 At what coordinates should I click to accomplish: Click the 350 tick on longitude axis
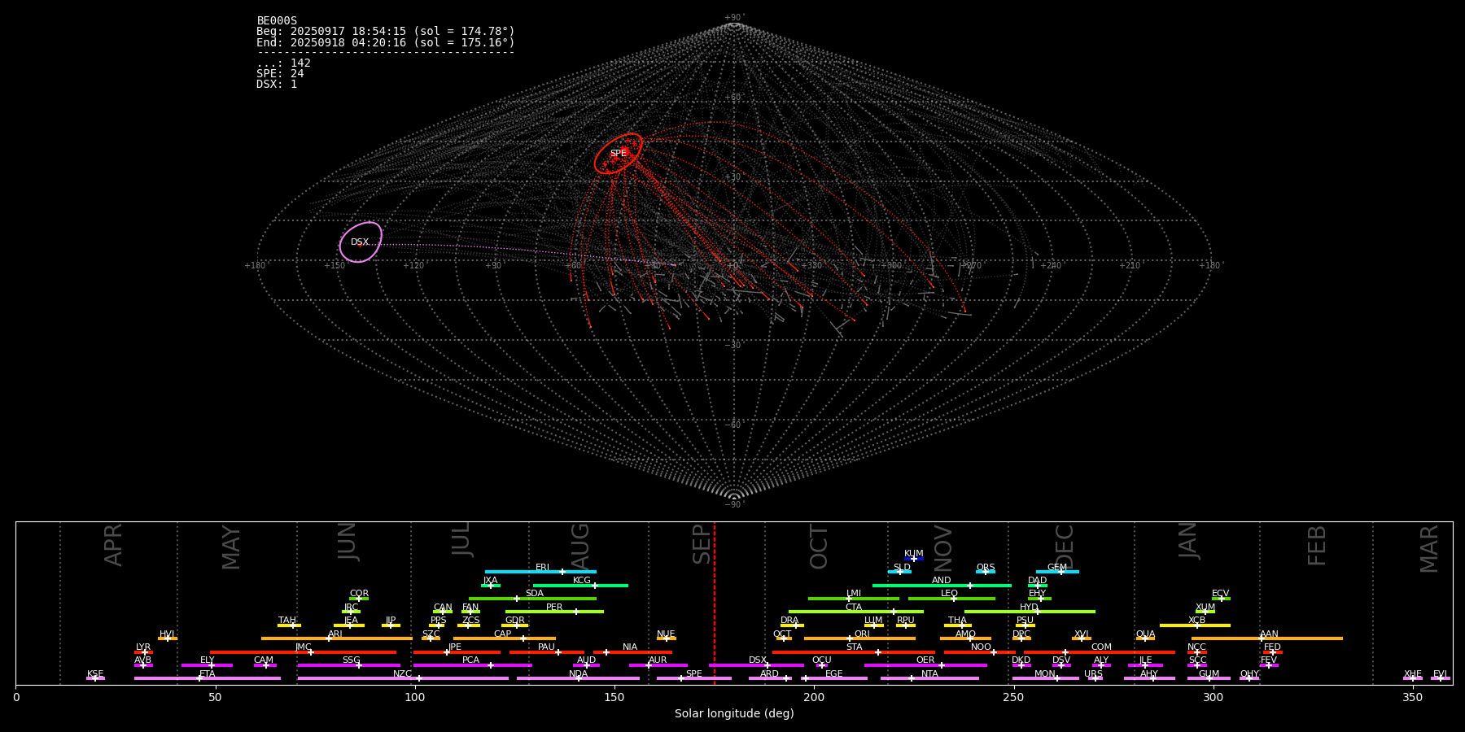click(x=1413, y=696)
